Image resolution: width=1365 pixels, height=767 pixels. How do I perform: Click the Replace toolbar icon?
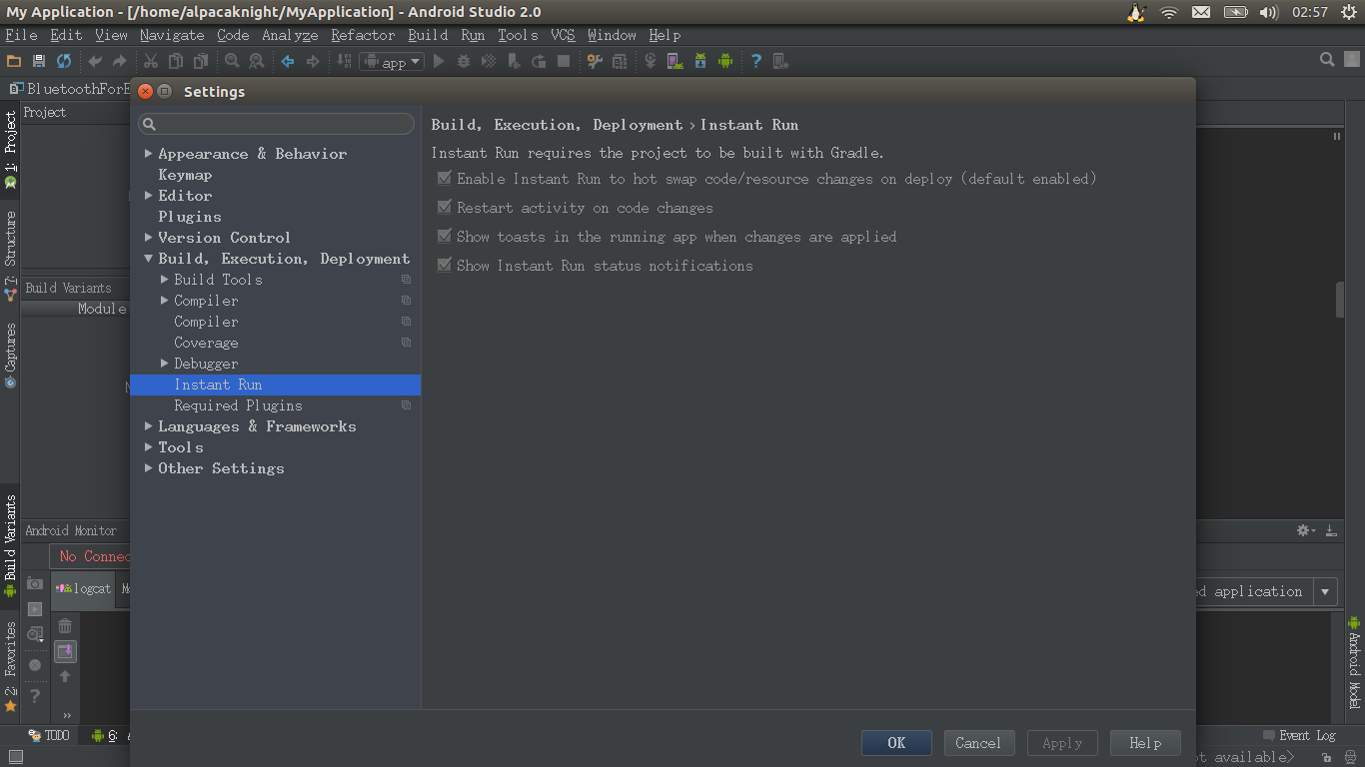click(256, 61)
